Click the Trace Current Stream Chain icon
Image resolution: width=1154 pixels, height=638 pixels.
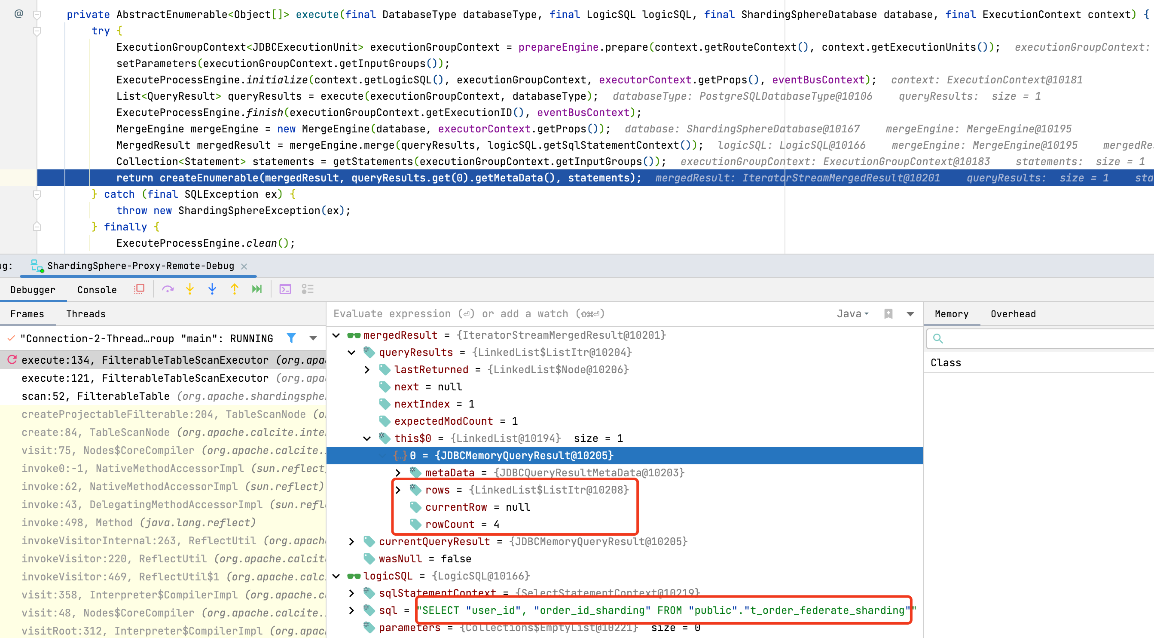pos(307,289)
